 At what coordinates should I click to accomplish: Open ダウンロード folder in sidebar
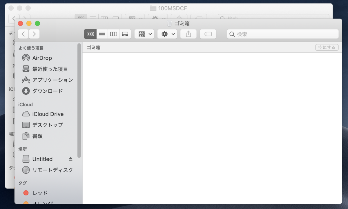tap(48, 91)
